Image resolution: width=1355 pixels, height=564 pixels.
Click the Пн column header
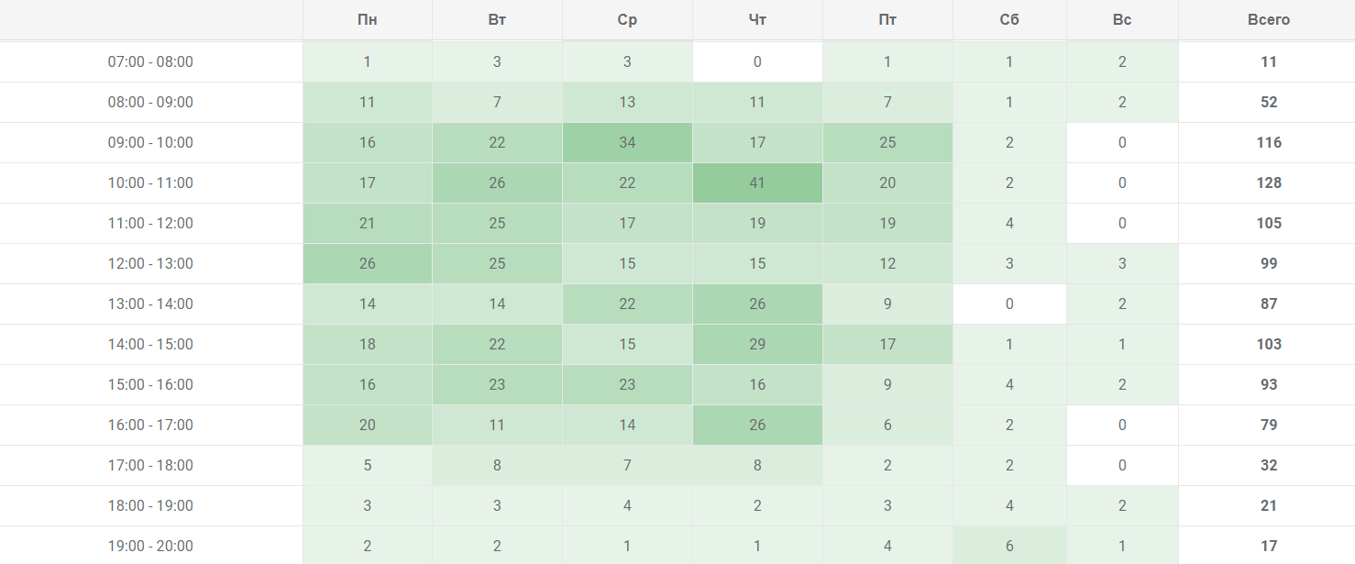[367, 19]
